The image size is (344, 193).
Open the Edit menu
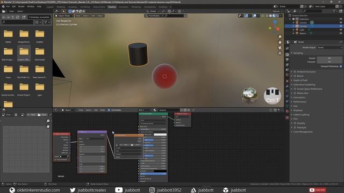pos(14,6)
